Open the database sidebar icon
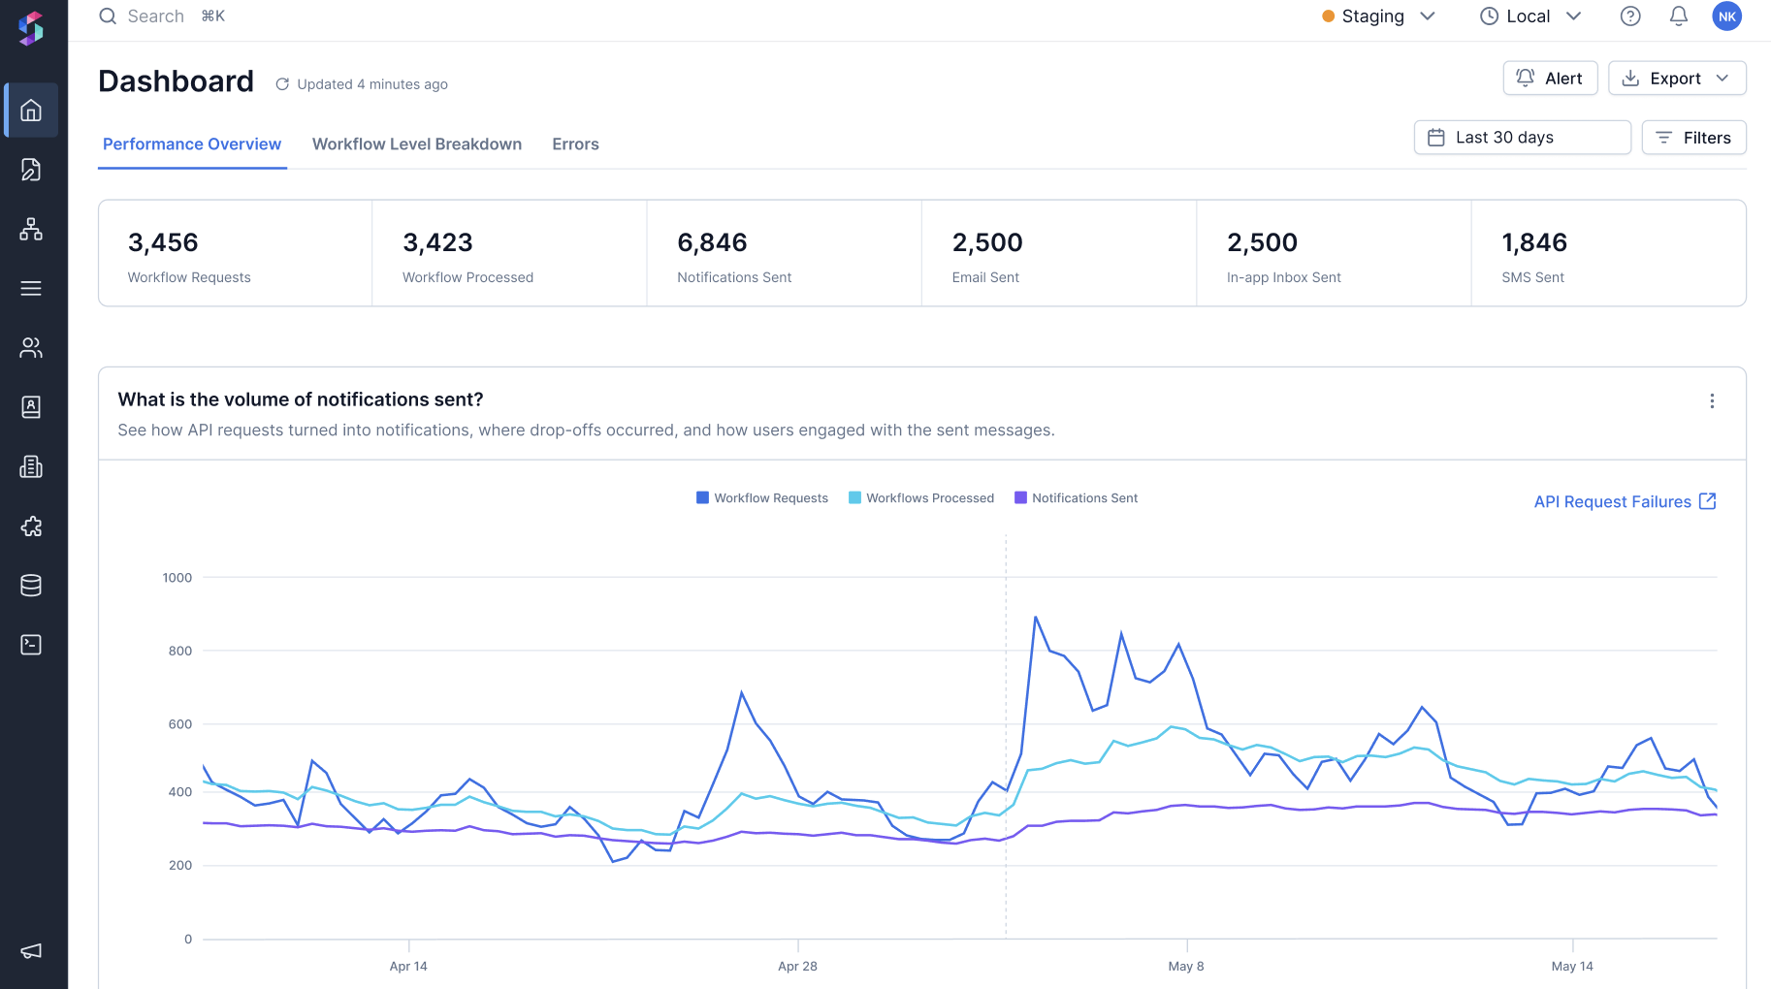The height and width of the screenshot is (989, 1771). pos(31,586)
